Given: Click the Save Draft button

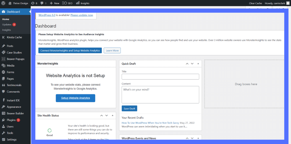Looking at the screenshot, I should tap(129, 109).
